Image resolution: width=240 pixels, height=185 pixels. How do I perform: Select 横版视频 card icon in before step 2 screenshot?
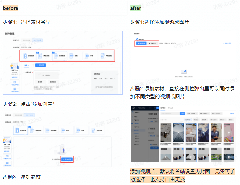click(32, 130)
